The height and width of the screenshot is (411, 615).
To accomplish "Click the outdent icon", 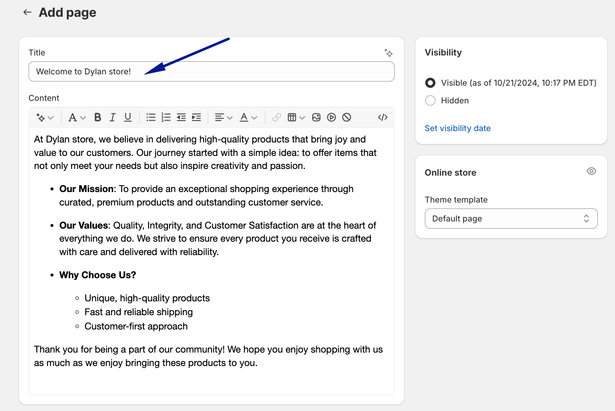I will [x=181, y=118].
